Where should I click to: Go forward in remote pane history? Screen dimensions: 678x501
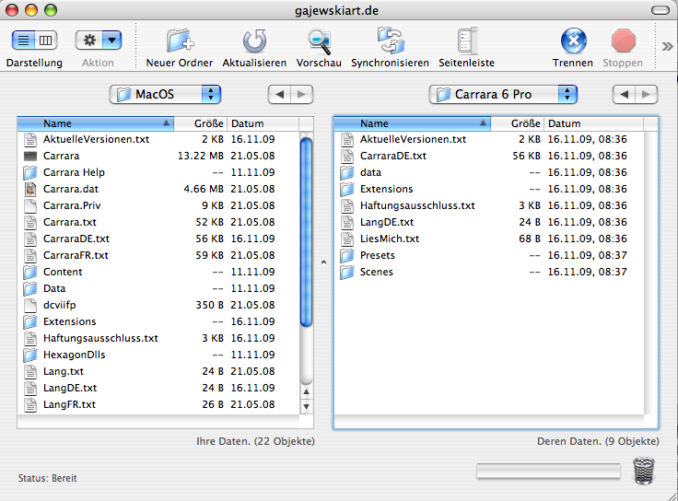647,94
